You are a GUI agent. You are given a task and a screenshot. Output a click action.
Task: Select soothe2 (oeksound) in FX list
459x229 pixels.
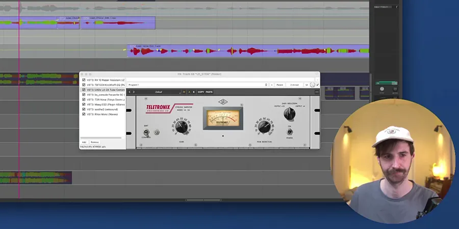tap(102, 109)
